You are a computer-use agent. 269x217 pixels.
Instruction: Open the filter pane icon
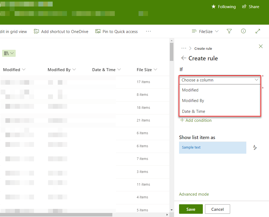[229, 31]
